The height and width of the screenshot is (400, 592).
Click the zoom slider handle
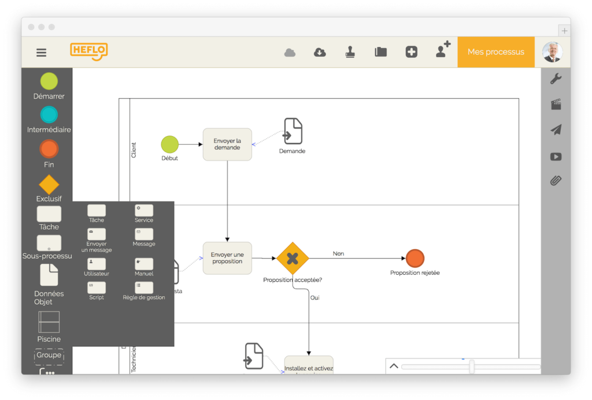tap(472, 367)
